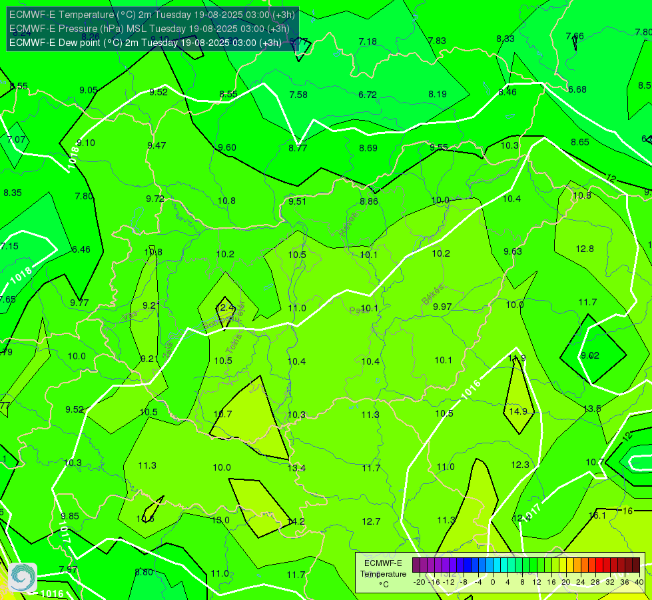
Task: Click the Békés county label
Action: (432, 295)
